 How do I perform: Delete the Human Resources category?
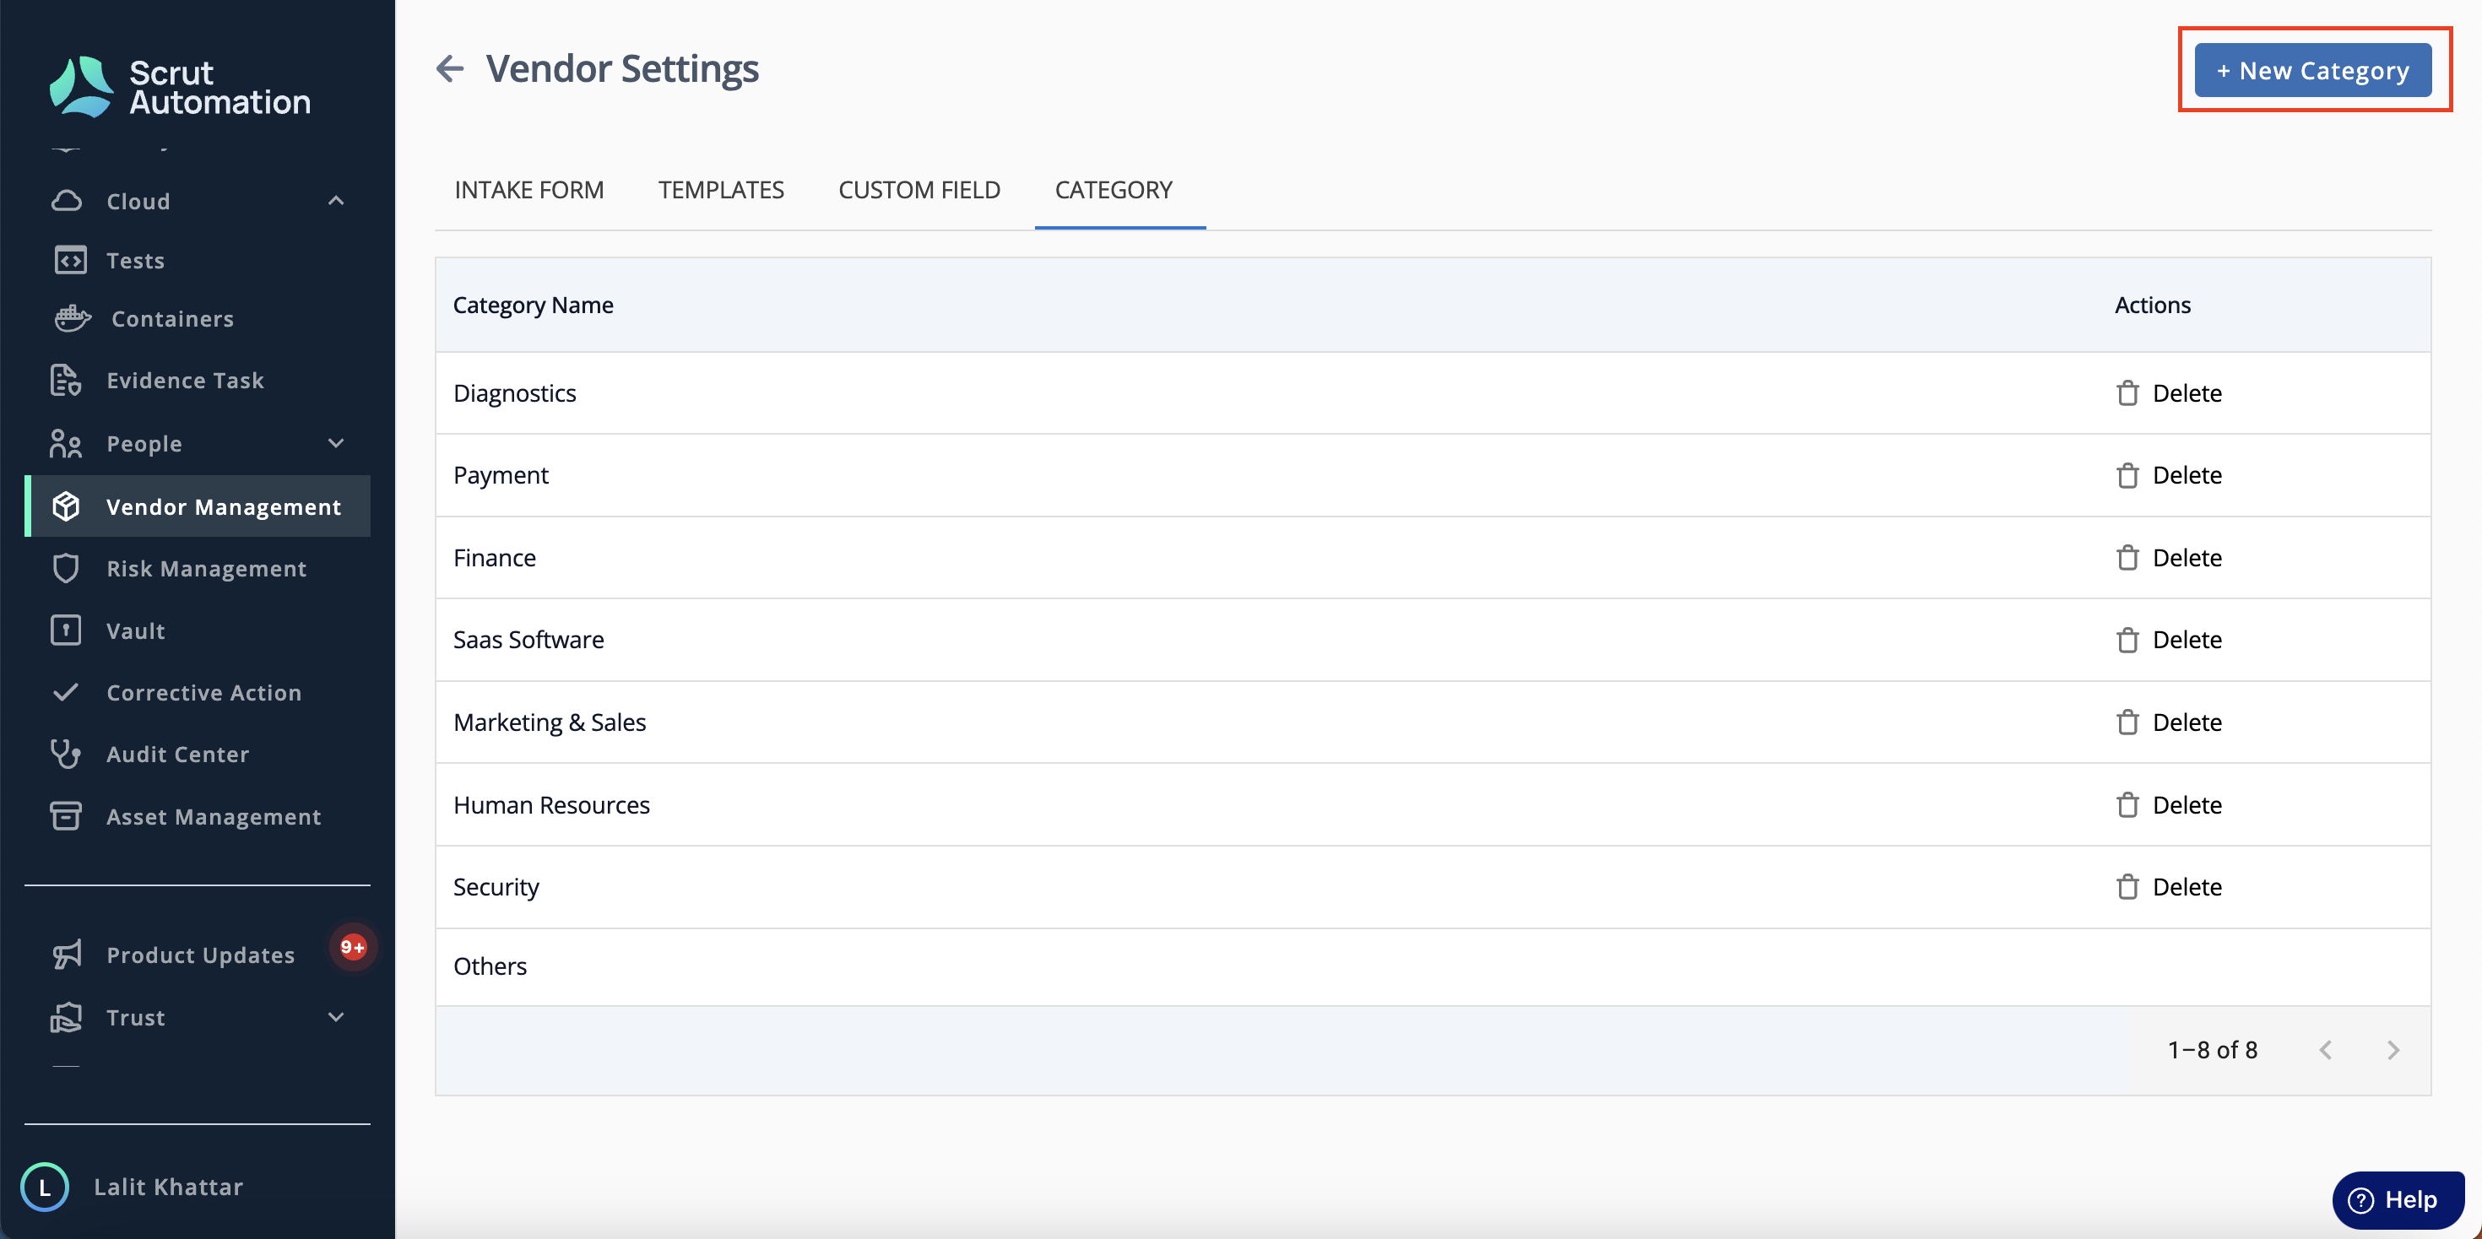pos(2169,804)
